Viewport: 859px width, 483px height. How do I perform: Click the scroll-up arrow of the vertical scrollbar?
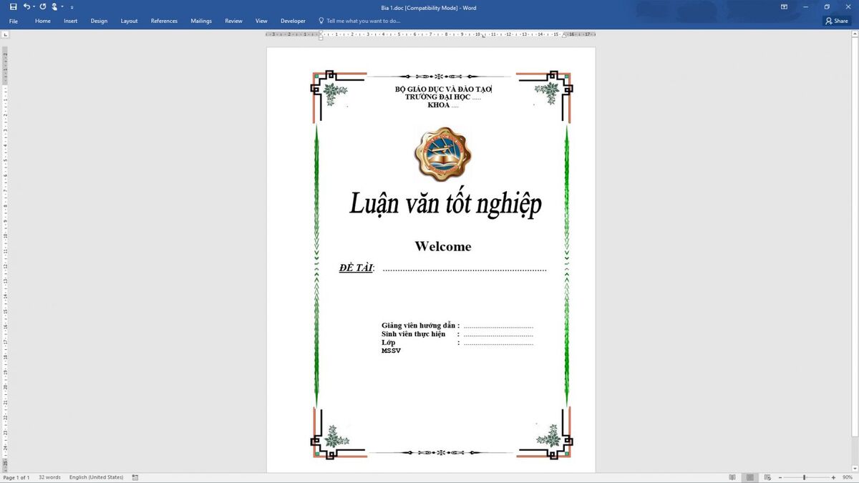[x=855, y=34]
